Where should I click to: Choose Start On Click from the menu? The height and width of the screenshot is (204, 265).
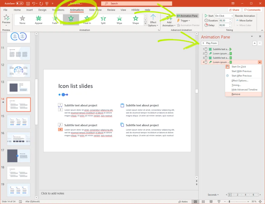243,67
